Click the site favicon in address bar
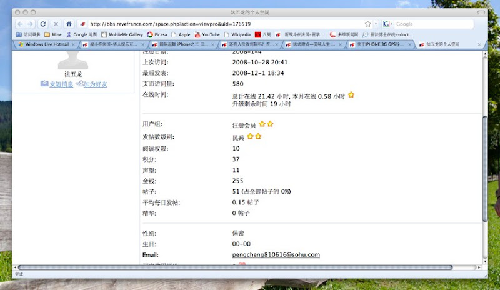This screenshot has width=500, height=290. (82, 24)
